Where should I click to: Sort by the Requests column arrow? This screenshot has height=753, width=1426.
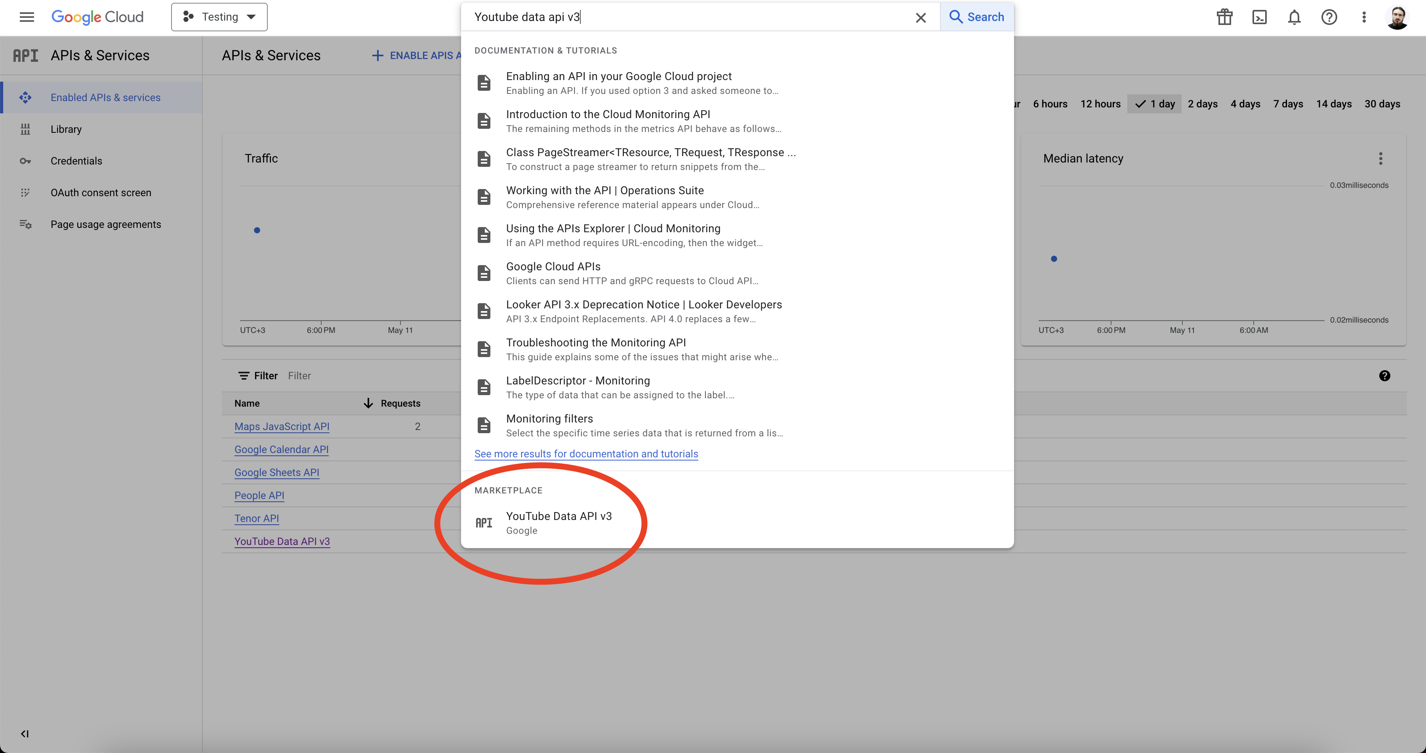[x=368, y=403]
